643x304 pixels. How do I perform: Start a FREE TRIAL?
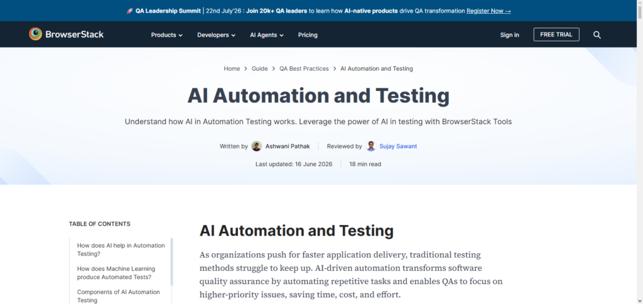click(x=556, y=34)
